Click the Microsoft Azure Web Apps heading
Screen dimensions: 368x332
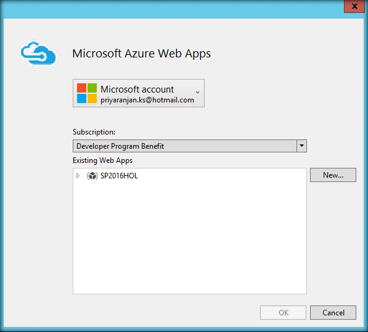[x=142, y=53]
